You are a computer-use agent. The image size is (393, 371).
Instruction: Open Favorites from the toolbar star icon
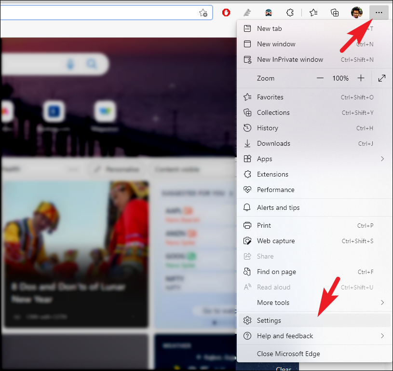[312, 13]
